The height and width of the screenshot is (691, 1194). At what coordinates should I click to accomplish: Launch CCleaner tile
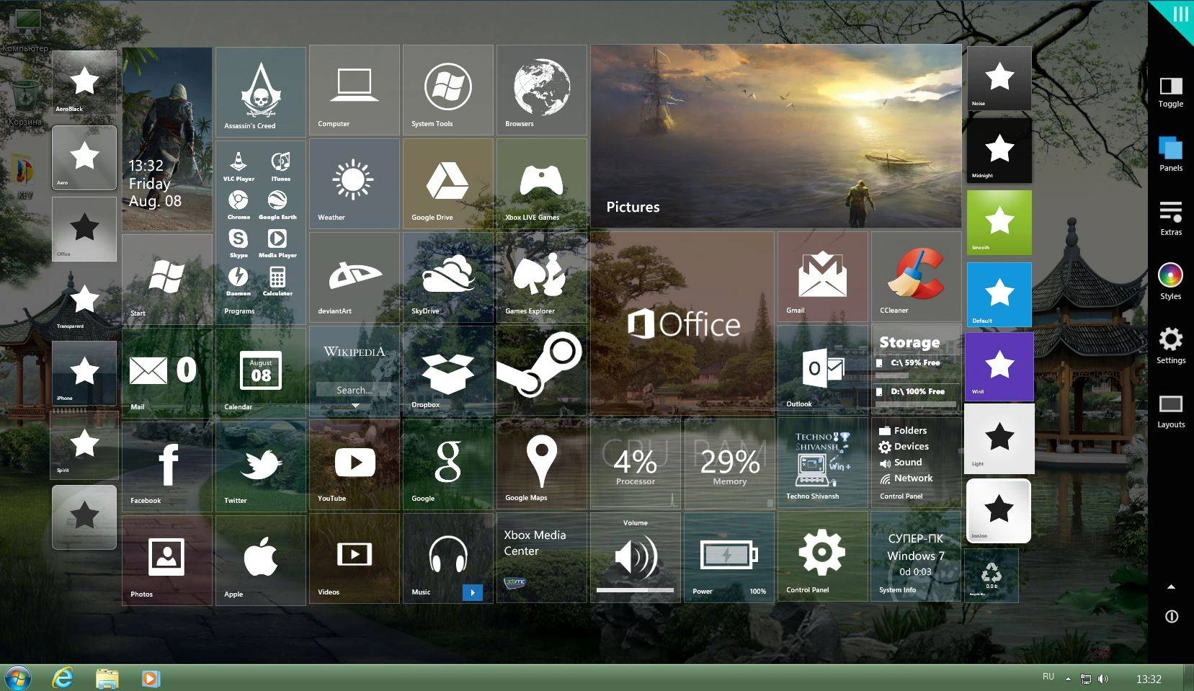pos(917,277)
